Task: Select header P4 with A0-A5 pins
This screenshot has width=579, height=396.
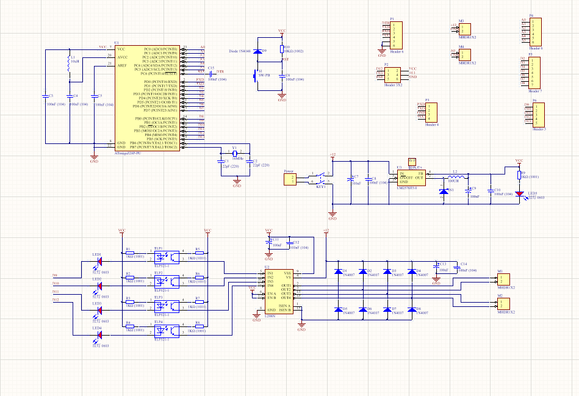Action: 535,32
